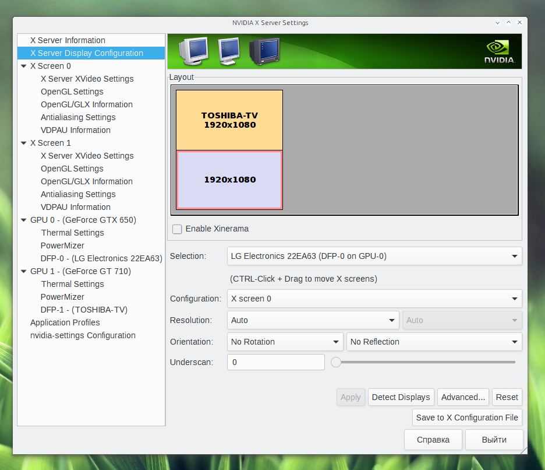Click the flat panel monitor icon in banner
This screenshot has width=545, height=470.
pos(229,51)
